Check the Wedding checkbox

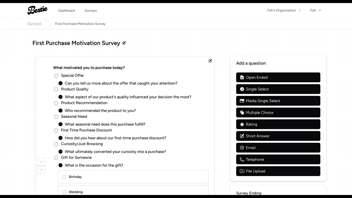[64, 192]
